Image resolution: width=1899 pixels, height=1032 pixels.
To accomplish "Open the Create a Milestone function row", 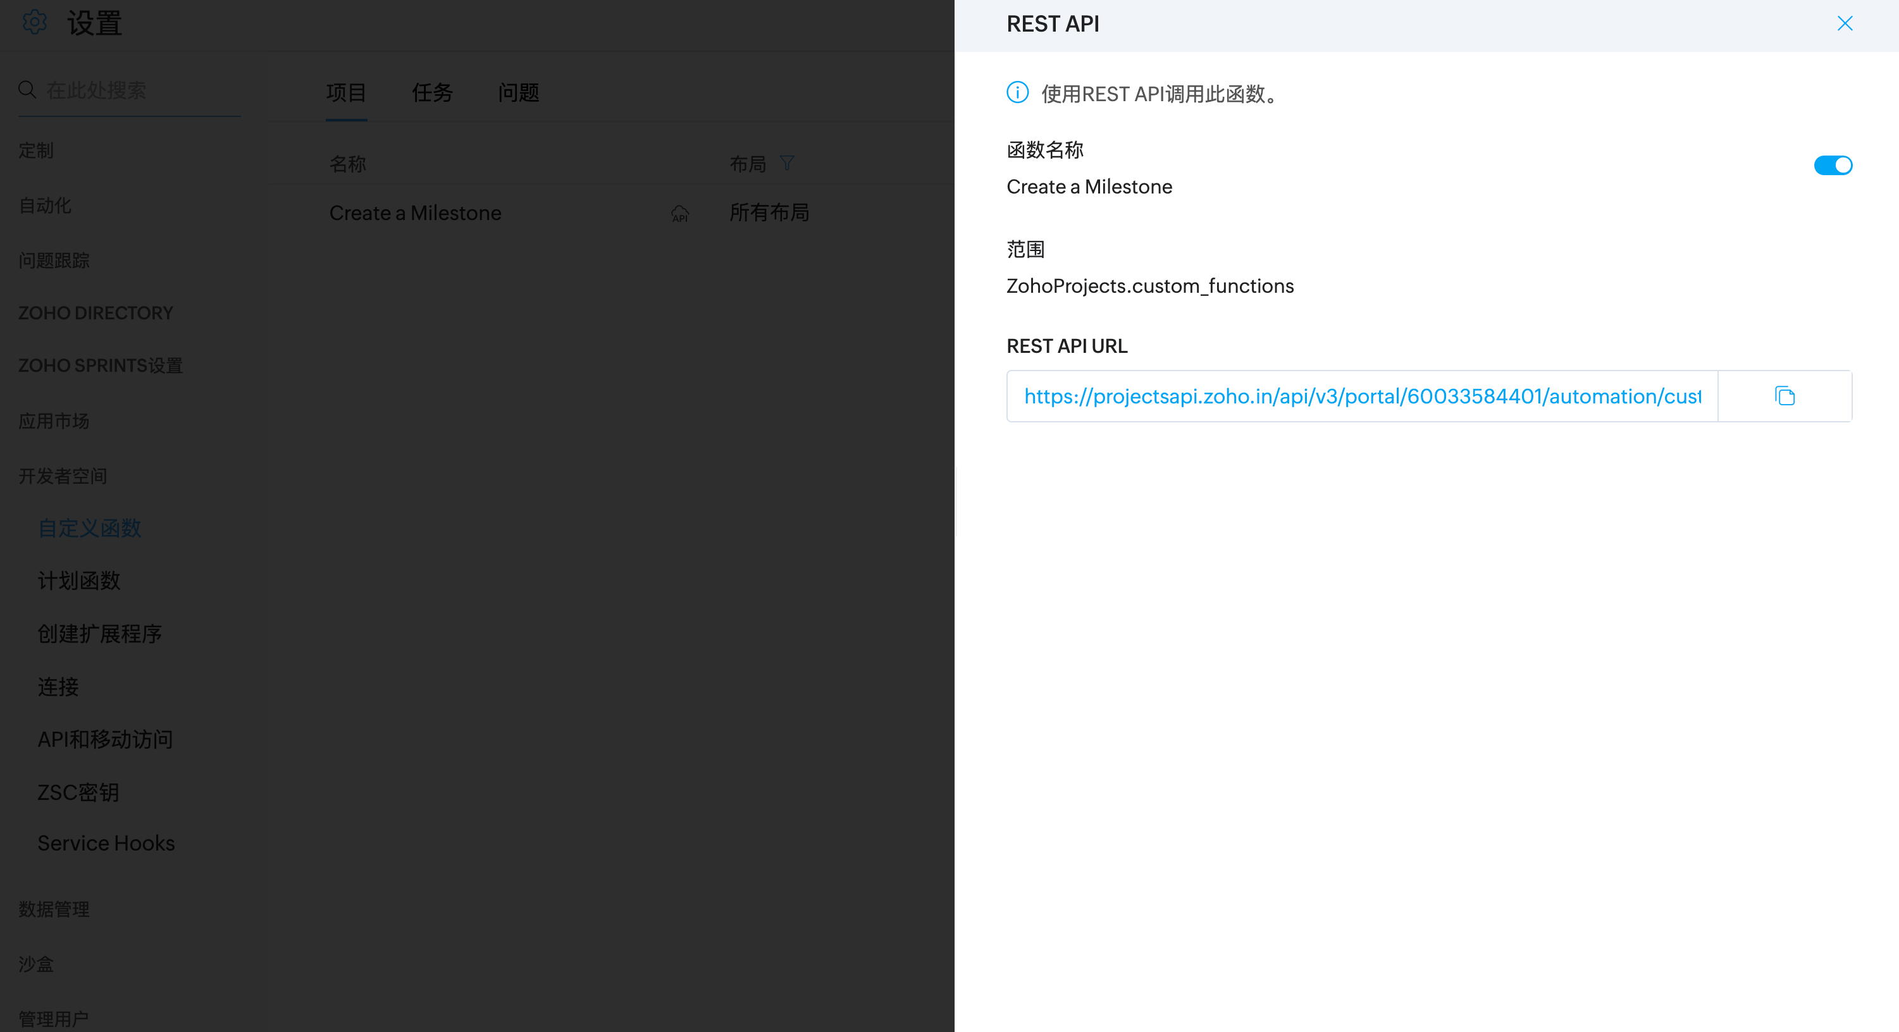I will [415, 213].
